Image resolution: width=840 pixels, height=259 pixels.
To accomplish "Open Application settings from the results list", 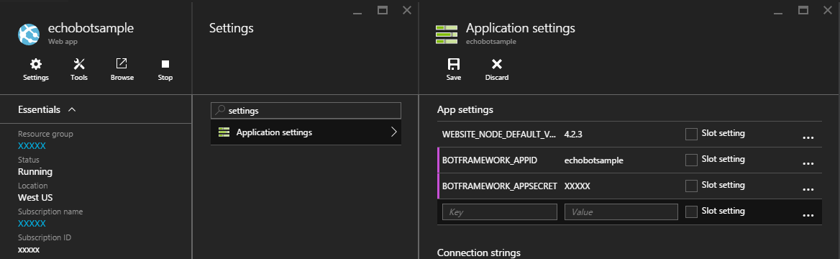I will click(x=306, y=132).
